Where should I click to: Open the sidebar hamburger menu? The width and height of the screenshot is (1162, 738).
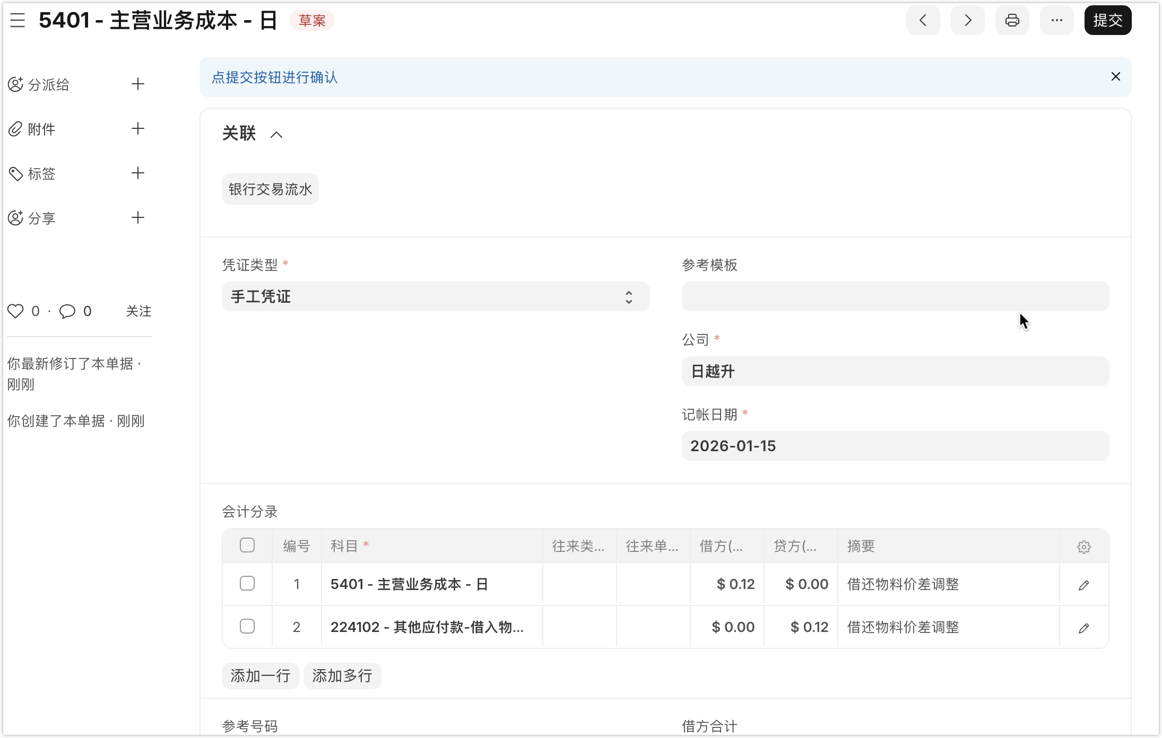[18, 21]
